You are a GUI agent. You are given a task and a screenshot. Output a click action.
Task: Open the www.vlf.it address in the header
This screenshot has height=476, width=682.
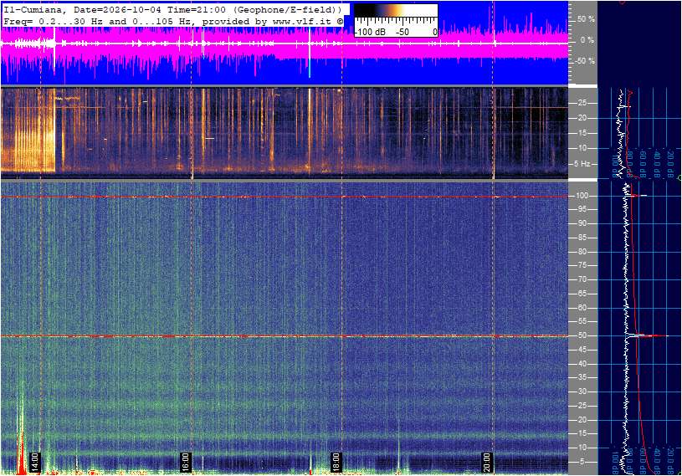coord(302,21)
